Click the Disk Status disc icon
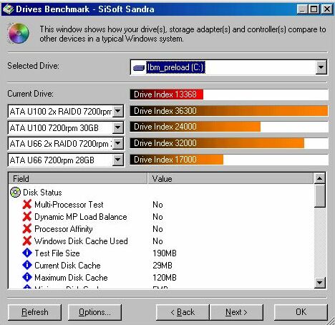This screenshot has width=335, height=325. coord(15,193)
